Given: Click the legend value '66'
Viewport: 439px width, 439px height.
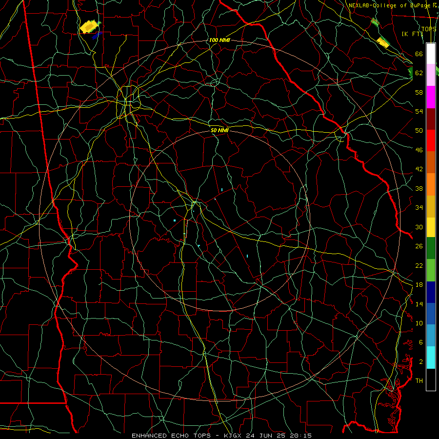Looking at the screenshot, I should pos(419,54).
